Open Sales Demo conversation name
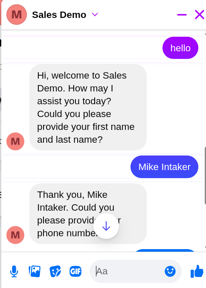 click(x=59, y=15)
